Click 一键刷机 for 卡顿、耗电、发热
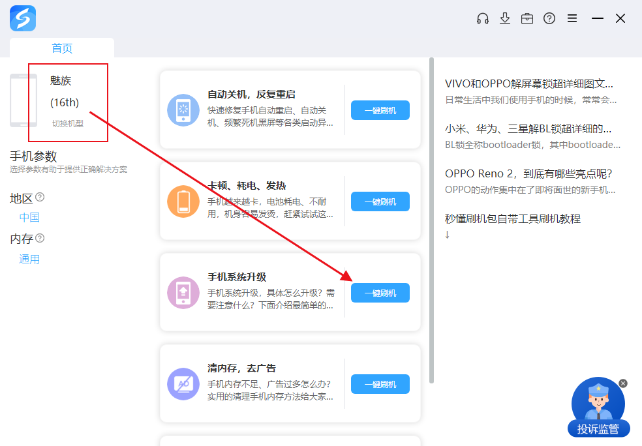The image size is (642, 446). tap(380, 201)
